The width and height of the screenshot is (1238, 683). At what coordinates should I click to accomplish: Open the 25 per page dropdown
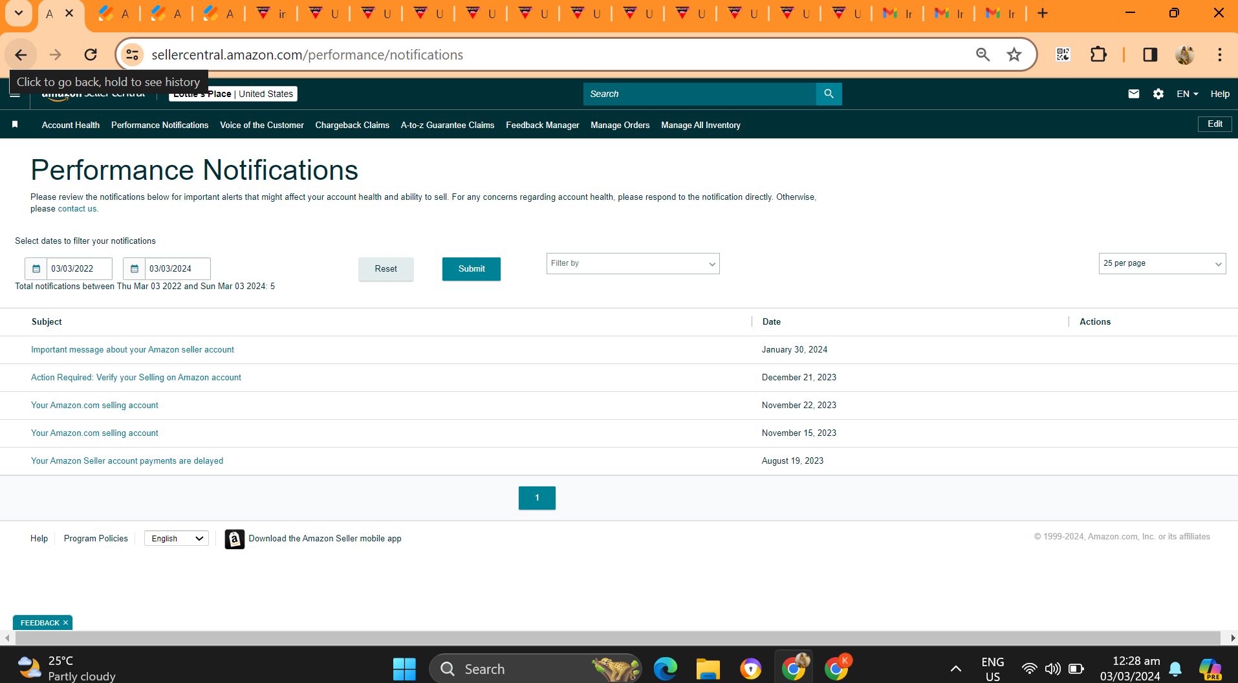(x=1162, y=263)
